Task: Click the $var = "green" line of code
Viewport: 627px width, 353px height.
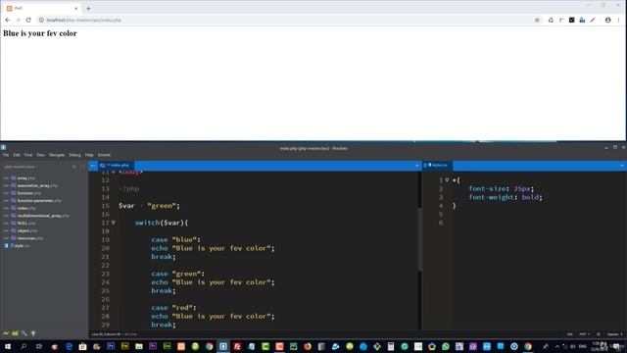Action: [149, 206]
